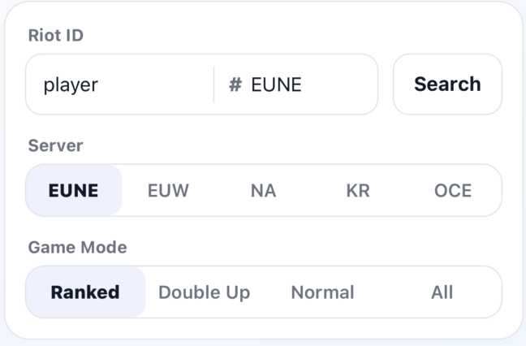Screen dimensions: 526x346
Task: Choose the NA server
Action: [263, 191]
